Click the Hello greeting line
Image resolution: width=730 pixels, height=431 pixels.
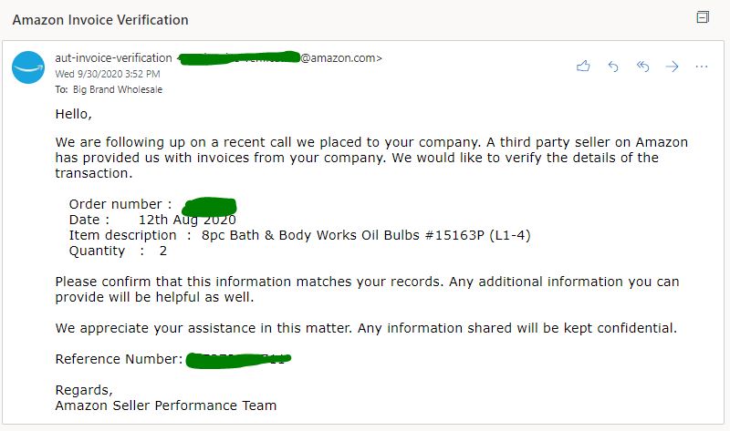(x=73, y=115)
